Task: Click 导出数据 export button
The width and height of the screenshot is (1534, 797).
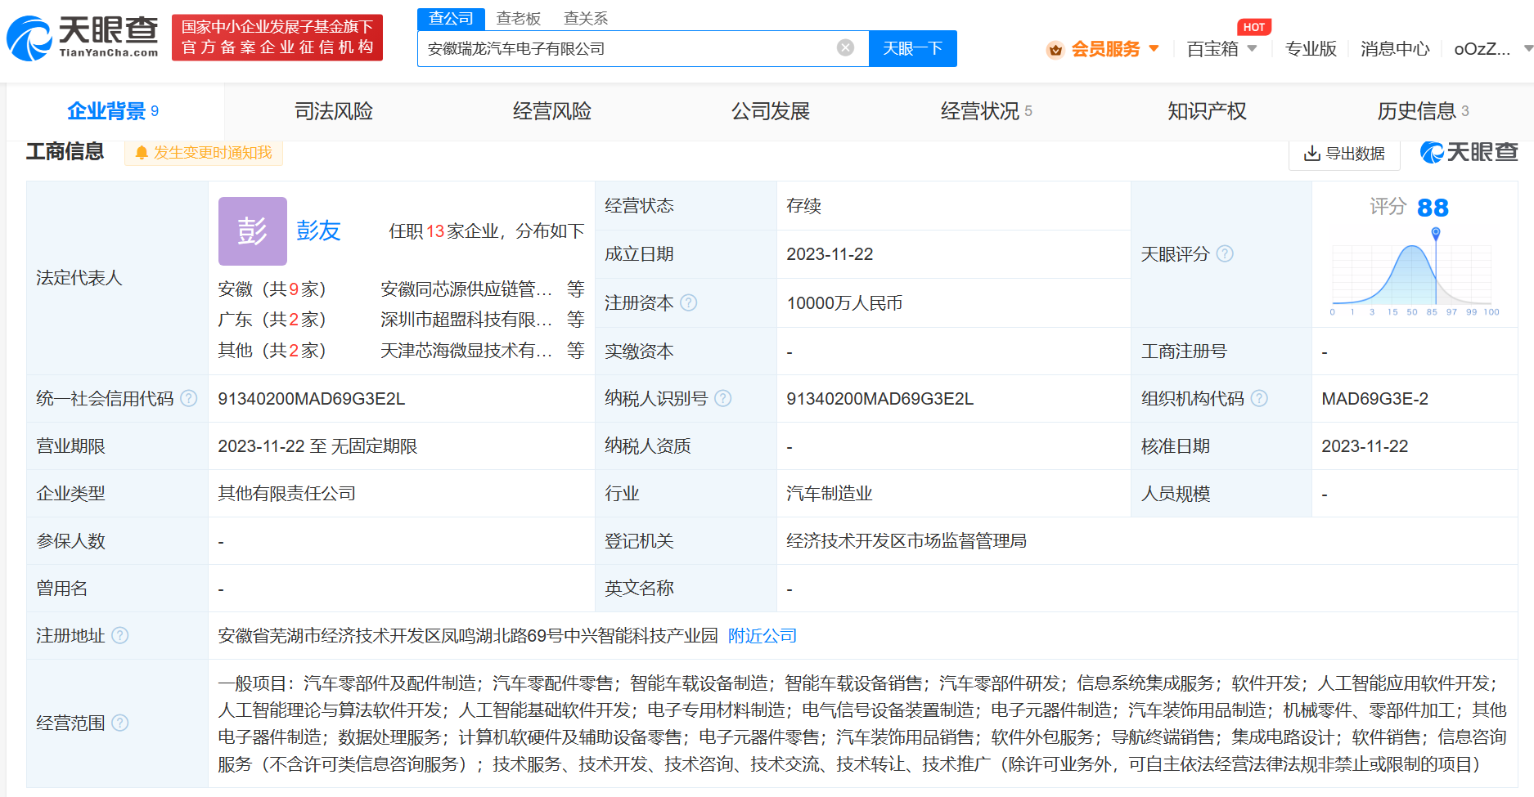Action: tap(1344, 154)
